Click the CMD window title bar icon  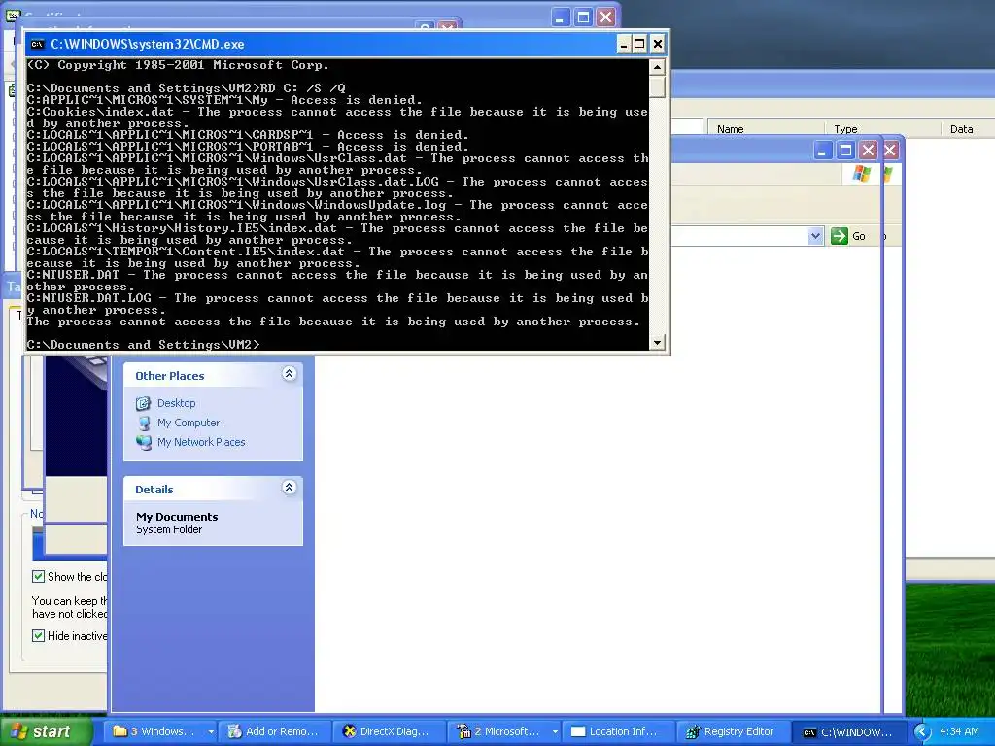pyautogui.click(x=38, y=44)
